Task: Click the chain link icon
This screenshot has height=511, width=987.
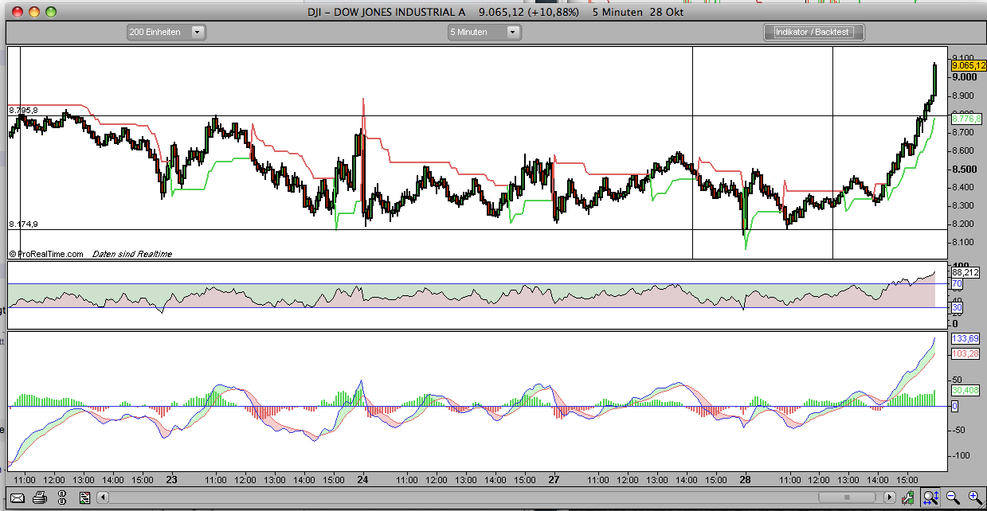Action: pyautogui.click(x=62, y=499)
